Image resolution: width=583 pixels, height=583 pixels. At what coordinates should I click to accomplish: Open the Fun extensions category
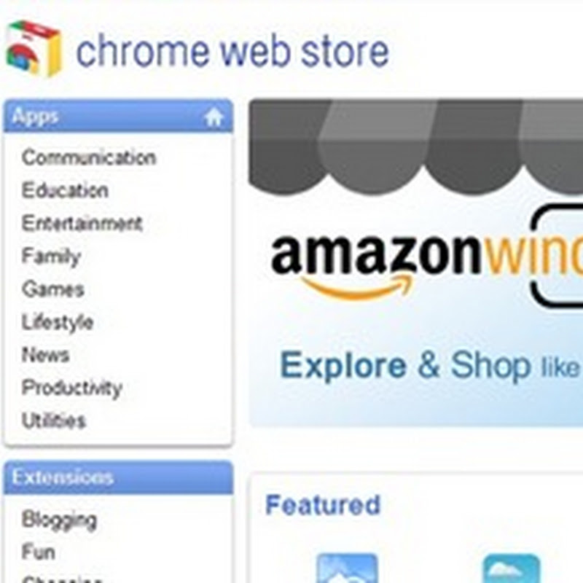click(x=39, y=552)
